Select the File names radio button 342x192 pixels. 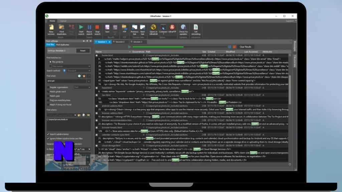click(x=50, y=66)
